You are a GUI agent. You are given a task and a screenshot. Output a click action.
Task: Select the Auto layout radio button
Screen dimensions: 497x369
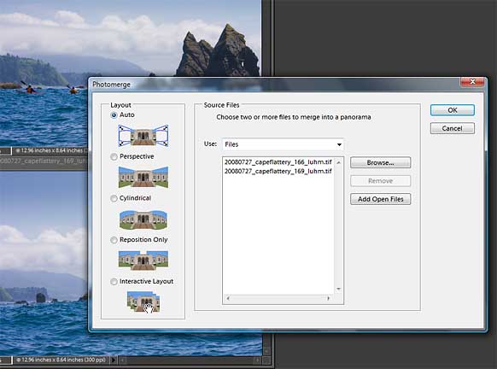coord(114,115)
